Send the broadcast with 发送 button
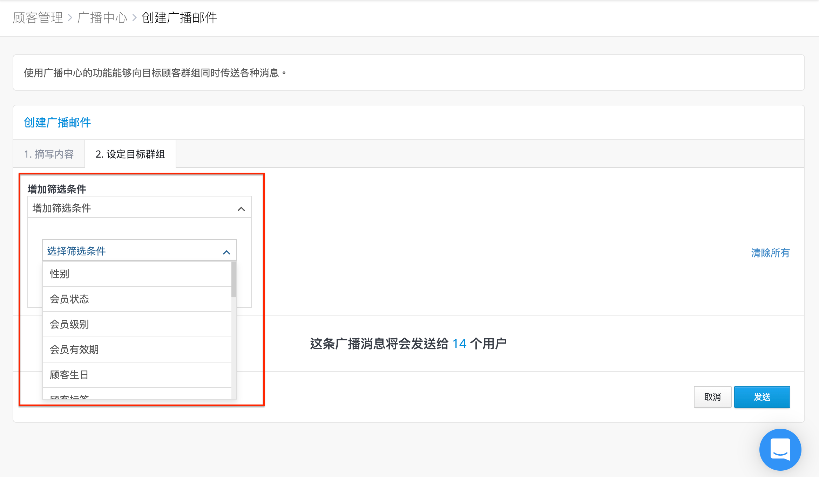The image size is (819, 477). (762, 397)
